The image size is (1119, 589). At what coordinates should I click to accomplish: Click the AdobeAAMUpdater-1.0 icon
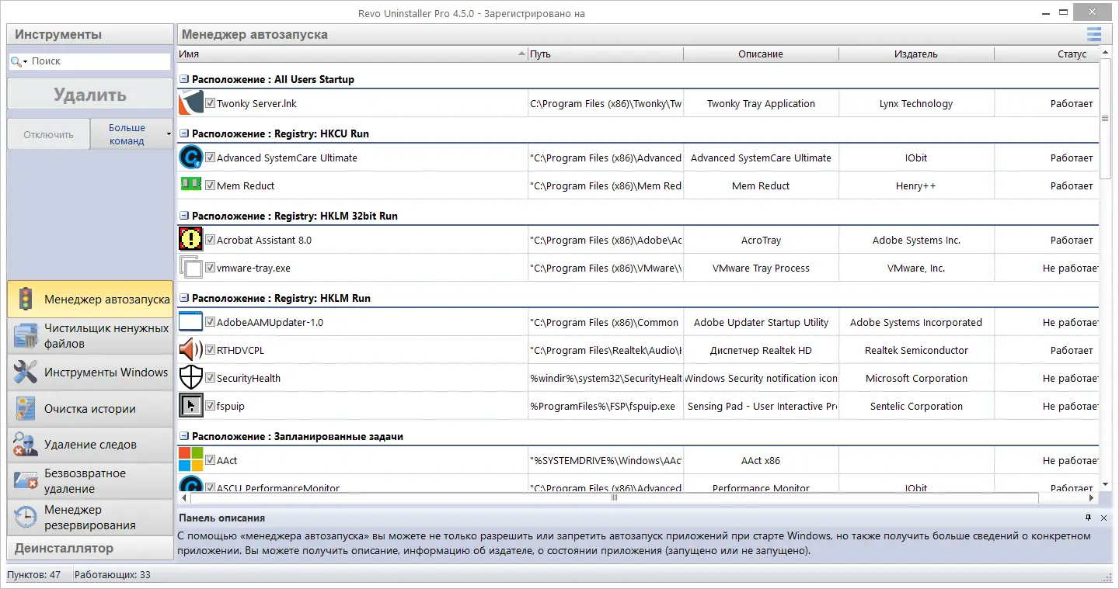[x=190, y=322]
